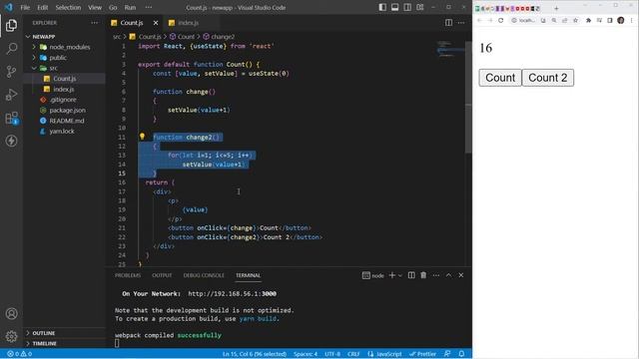Image resolution: width=639 pixels, height=359 pixels.
Task: Split the terminal
Action: [411, 275]
